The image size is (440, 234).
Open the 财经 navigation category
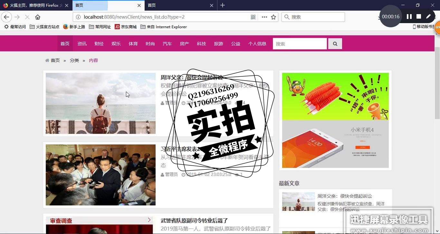[x=99, y=44]
